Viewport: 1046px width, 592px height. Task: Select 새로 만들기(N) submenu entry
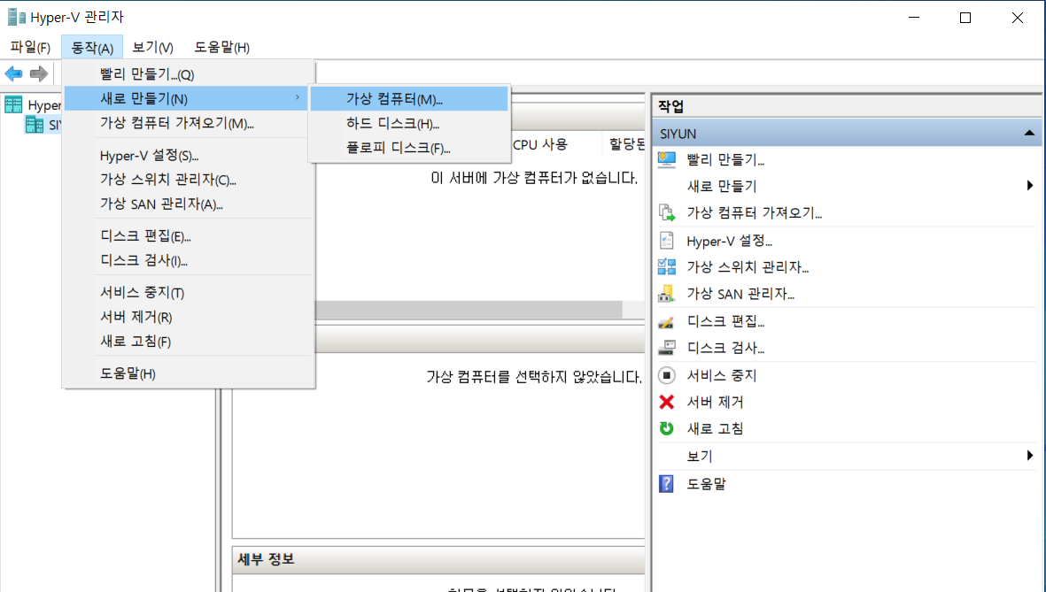(x=188, y=99)
